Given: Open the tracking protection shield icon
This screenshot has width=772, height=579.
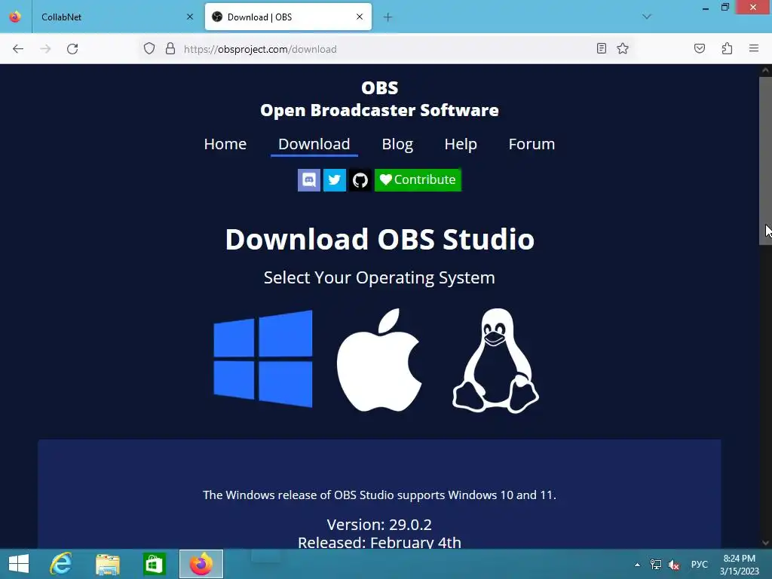Looking at the screenshot, I should pyautogui.click(x=149, y=48).
